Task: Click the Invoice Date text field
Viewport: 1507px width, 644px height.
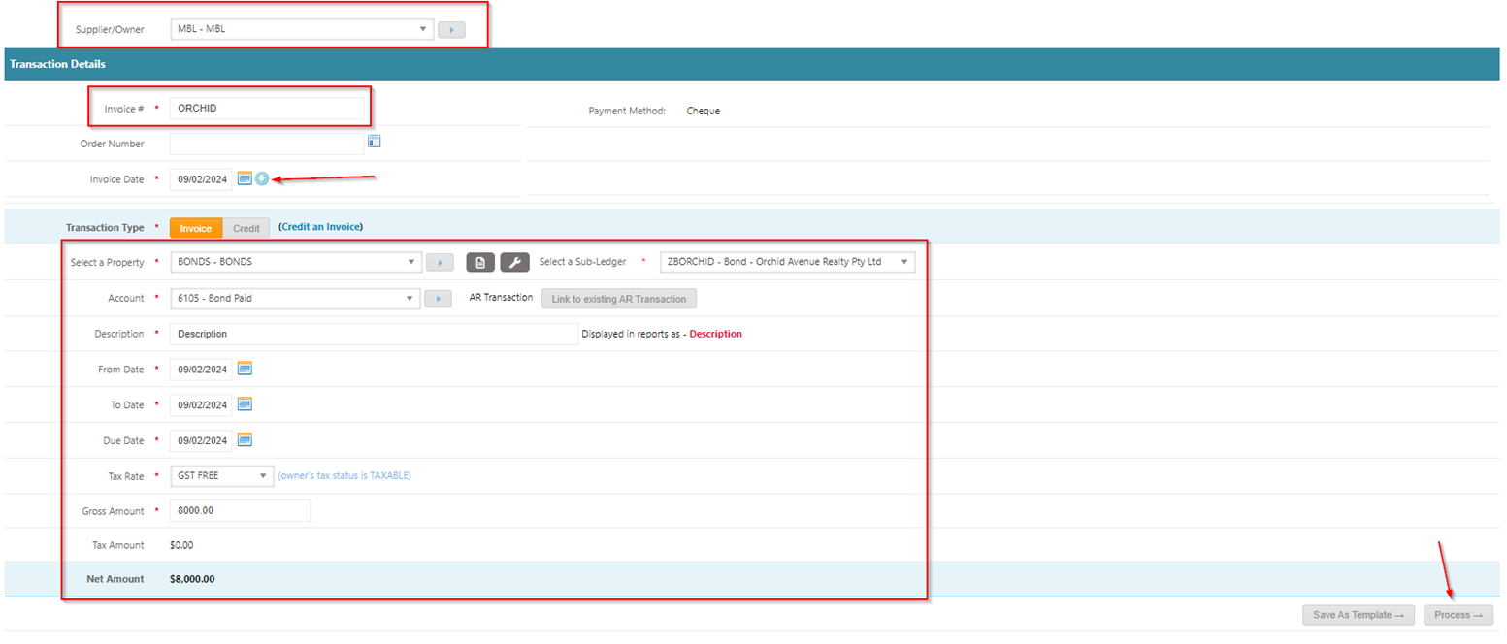Action: 202,178
